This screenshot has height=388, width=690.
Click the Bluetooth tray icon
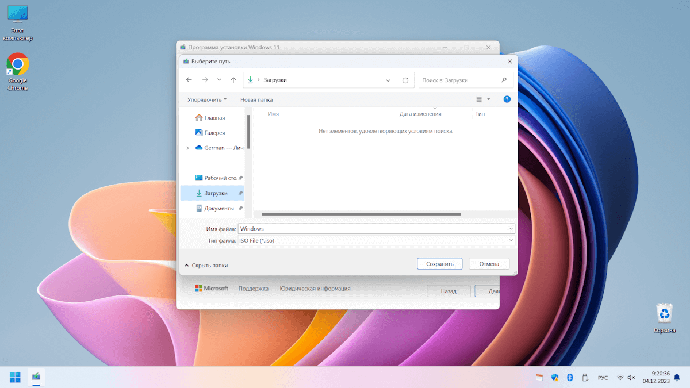pyautogui.click(x=570, y=378)
